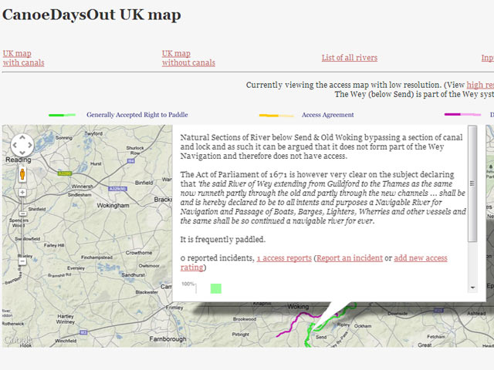Image resolution: width=494 pixels, height=370 pixels.
Task: Click Generally Accepted Right to Paddle label
Action: (137, 115)
